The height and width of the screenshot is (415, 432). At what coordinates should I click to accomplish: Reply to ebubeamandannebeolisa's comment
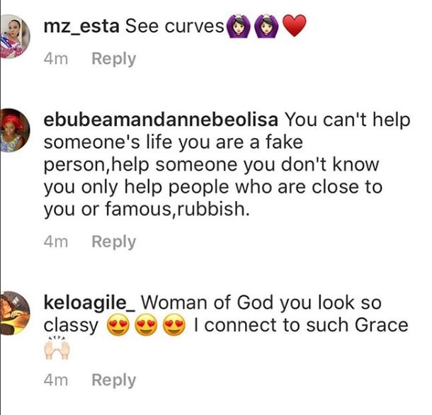pos(114,241)
